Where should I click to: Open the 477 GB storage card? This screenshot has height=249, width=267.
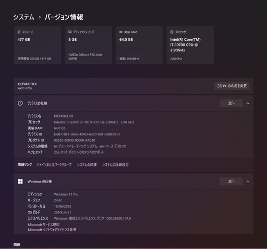pos(38,45)
